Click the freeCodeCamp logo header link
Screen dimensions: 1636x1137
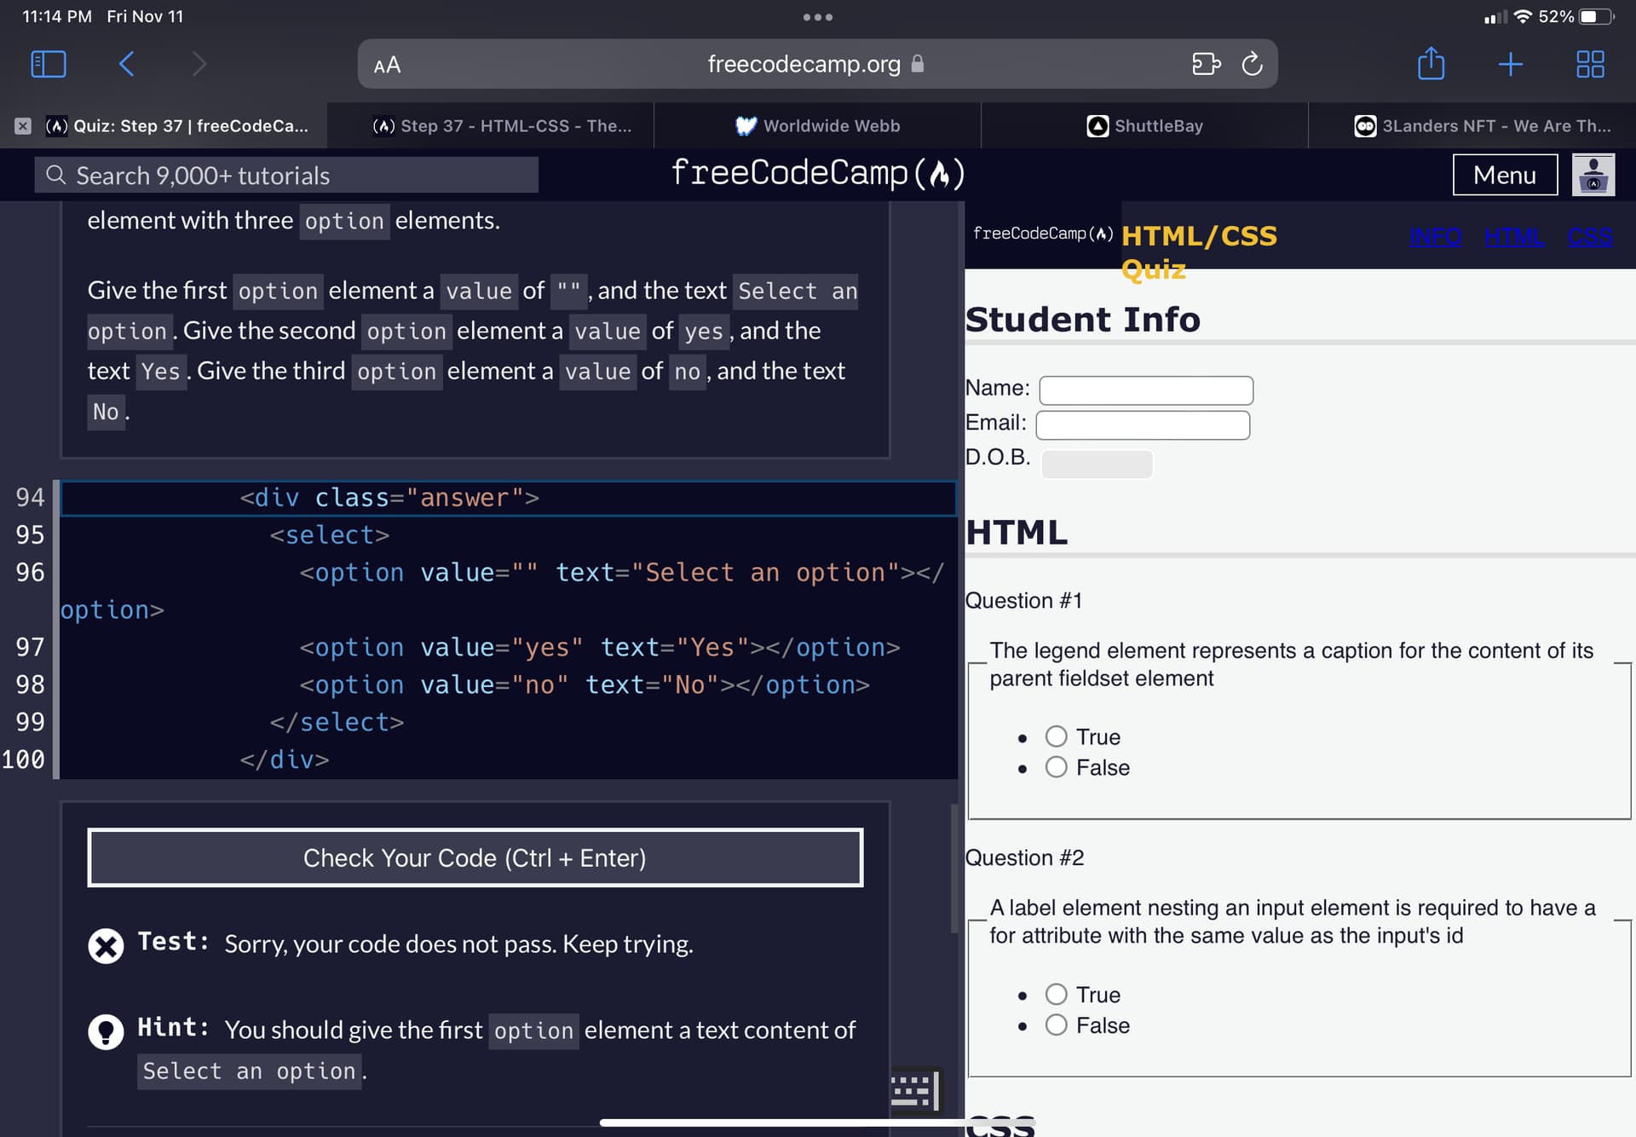pos(817,173)
